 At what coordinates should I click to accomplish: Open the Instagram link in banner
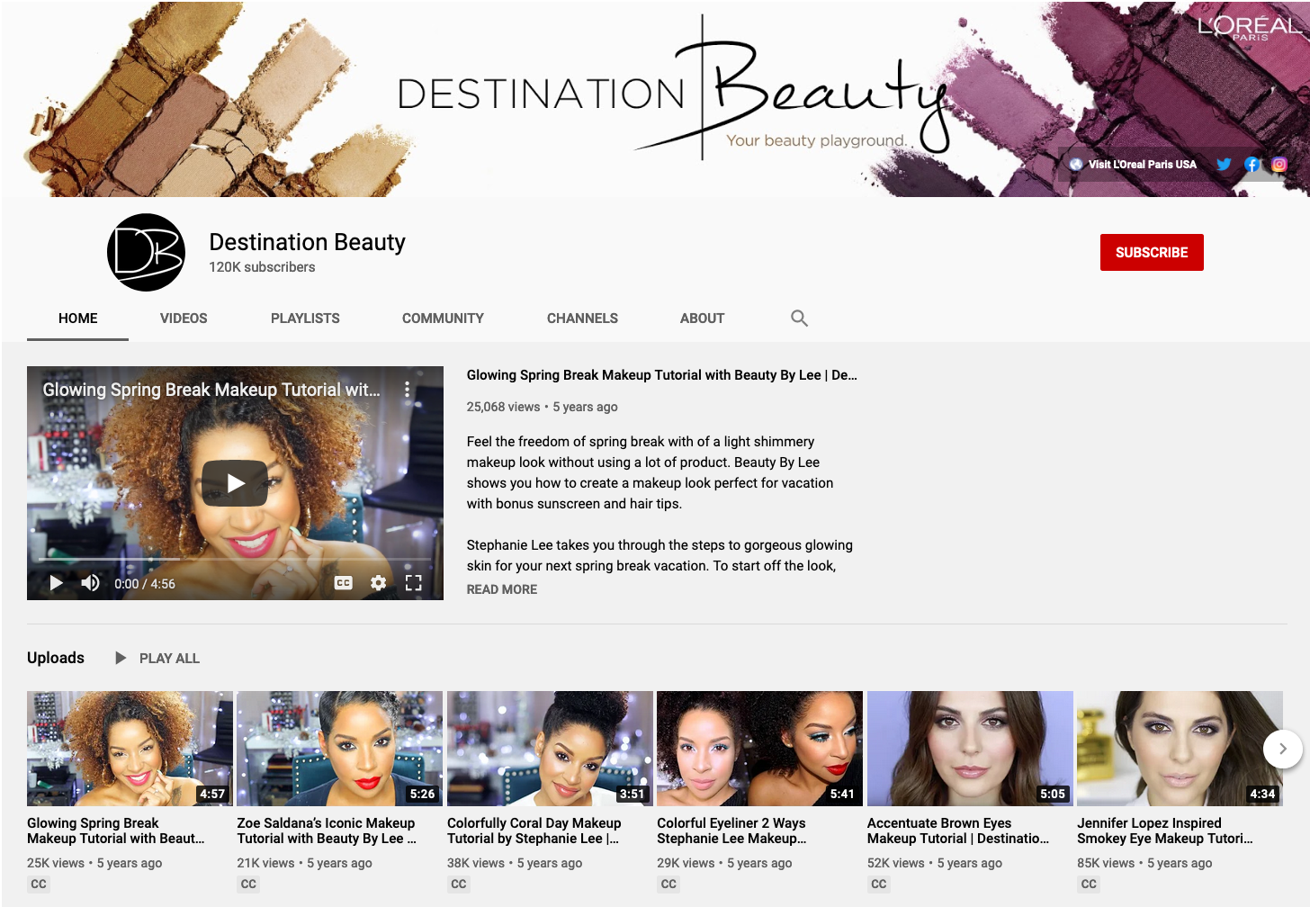click(1279, 165)
